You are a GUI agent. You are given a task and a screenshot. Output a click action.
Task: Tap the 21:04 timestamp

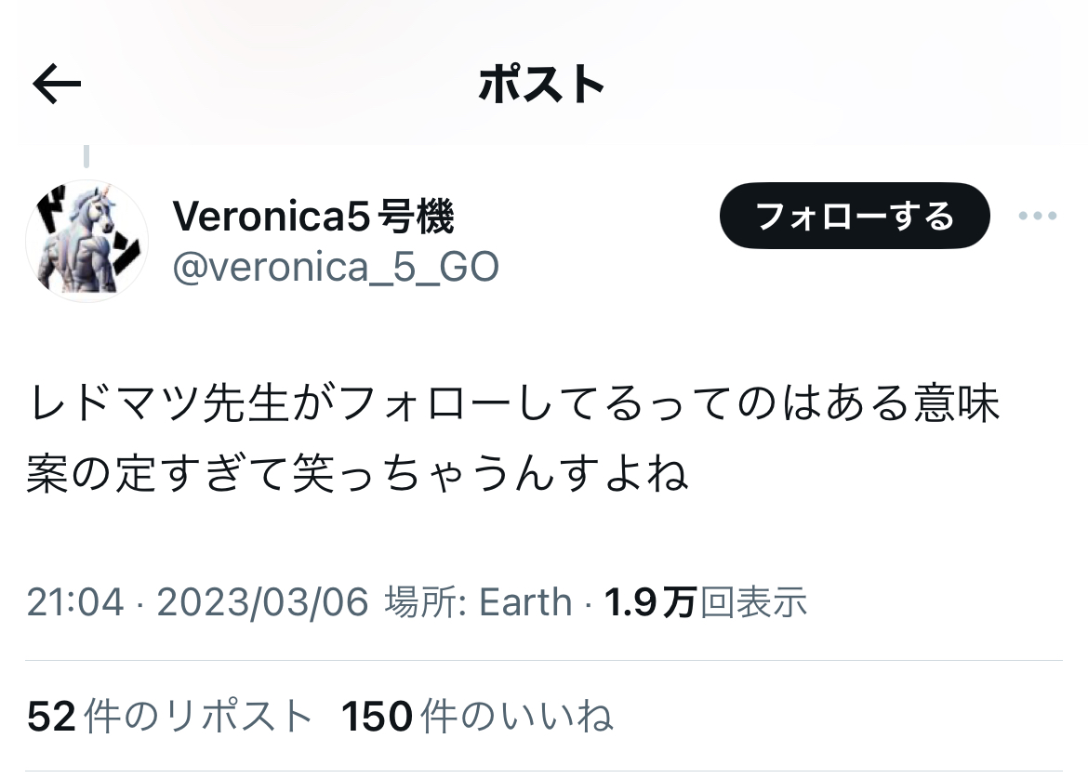75,601
